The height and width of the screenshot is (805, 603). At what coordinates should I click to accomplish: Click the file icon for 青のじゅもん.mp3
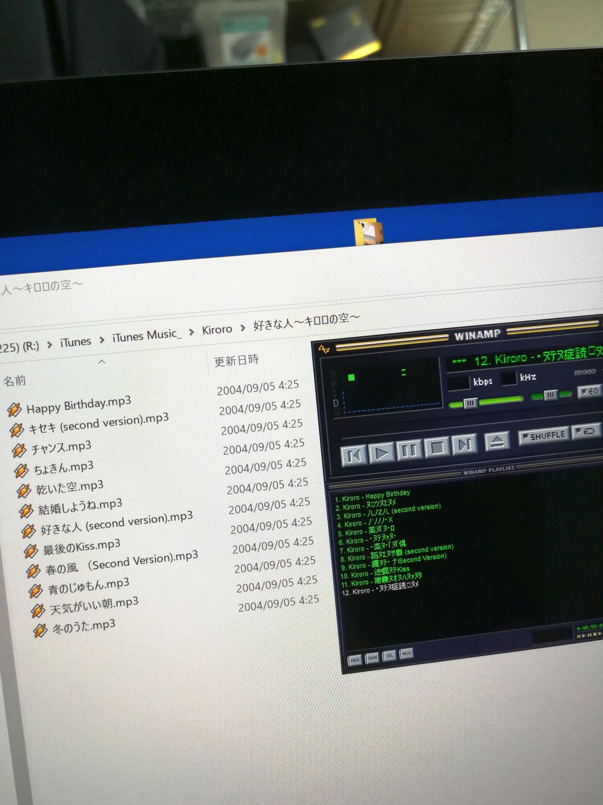pyautogui.click(x=36, y=591)
